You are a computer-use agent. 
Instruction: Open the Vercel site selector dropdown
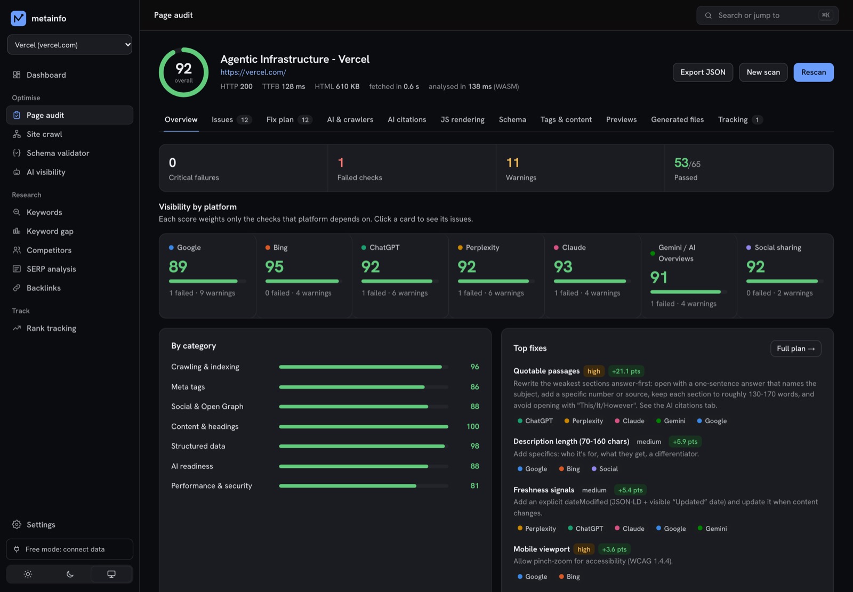coord(70,45)
